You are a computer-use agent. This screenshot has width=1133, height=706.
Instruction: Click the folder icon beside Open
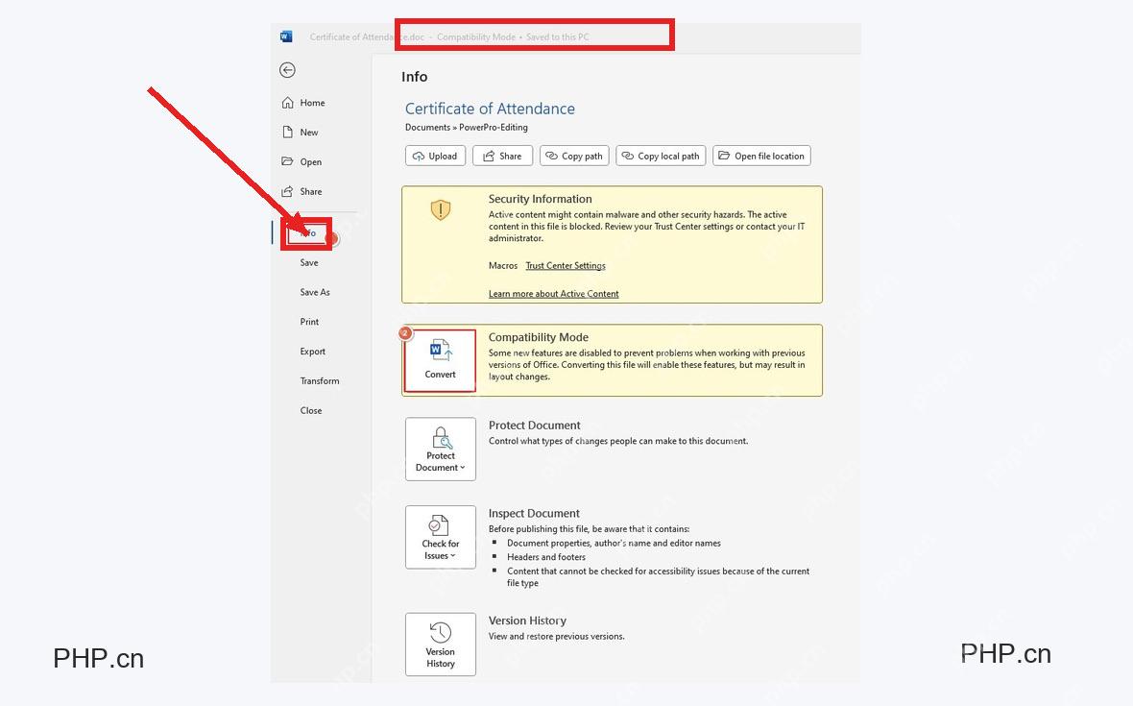(288, 161)
